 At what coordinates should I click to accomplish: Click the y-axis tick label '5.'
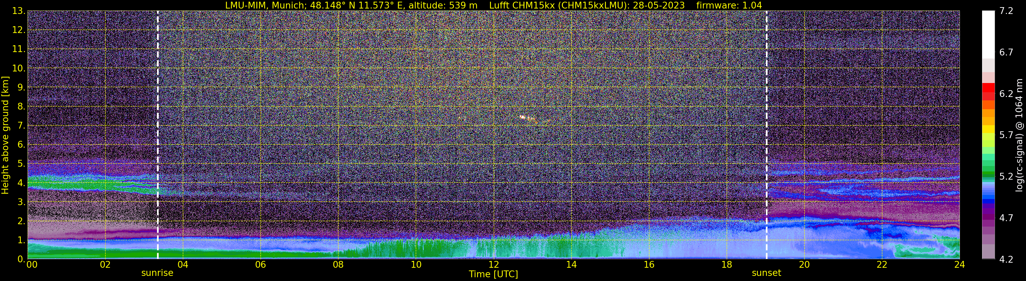(21, 164)
